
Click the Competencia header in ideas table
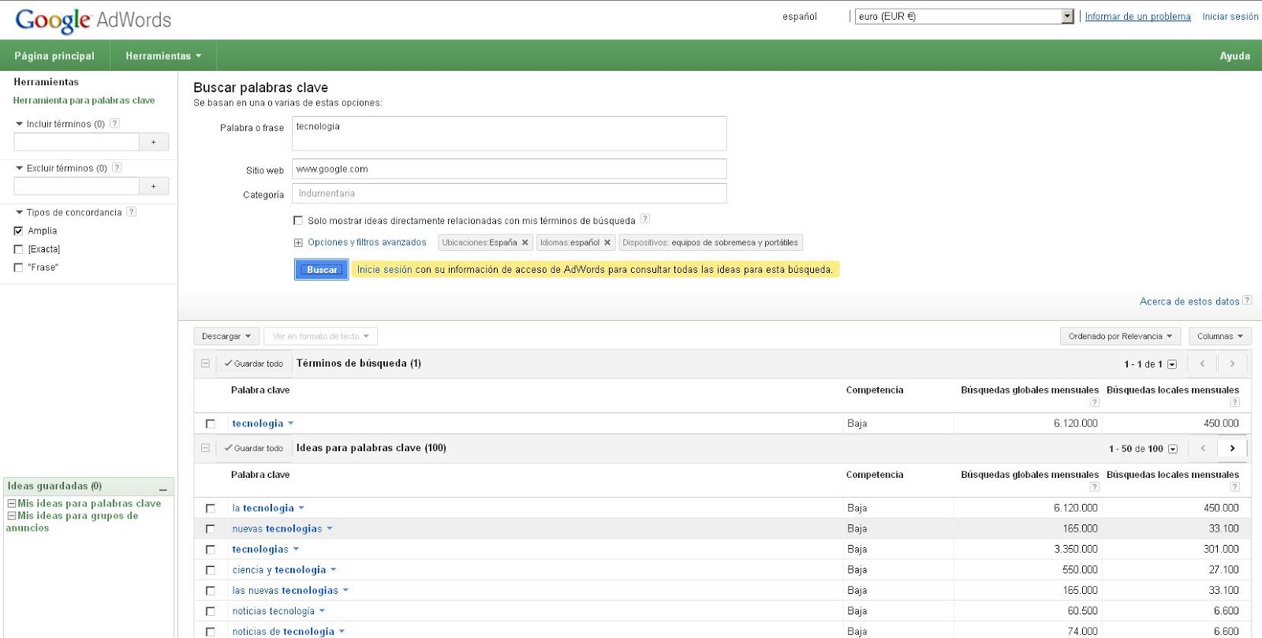875,475
